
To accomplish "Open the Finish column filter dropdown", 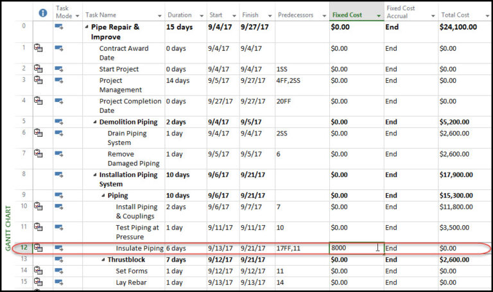I will pyautogui.click(x=270, y=16).
